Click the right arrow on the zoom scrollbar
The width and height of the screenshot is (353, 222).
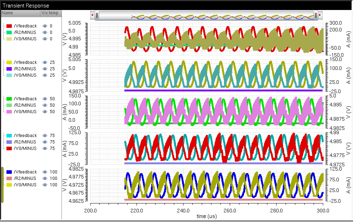pyautogui.click(x=320, y=15)
